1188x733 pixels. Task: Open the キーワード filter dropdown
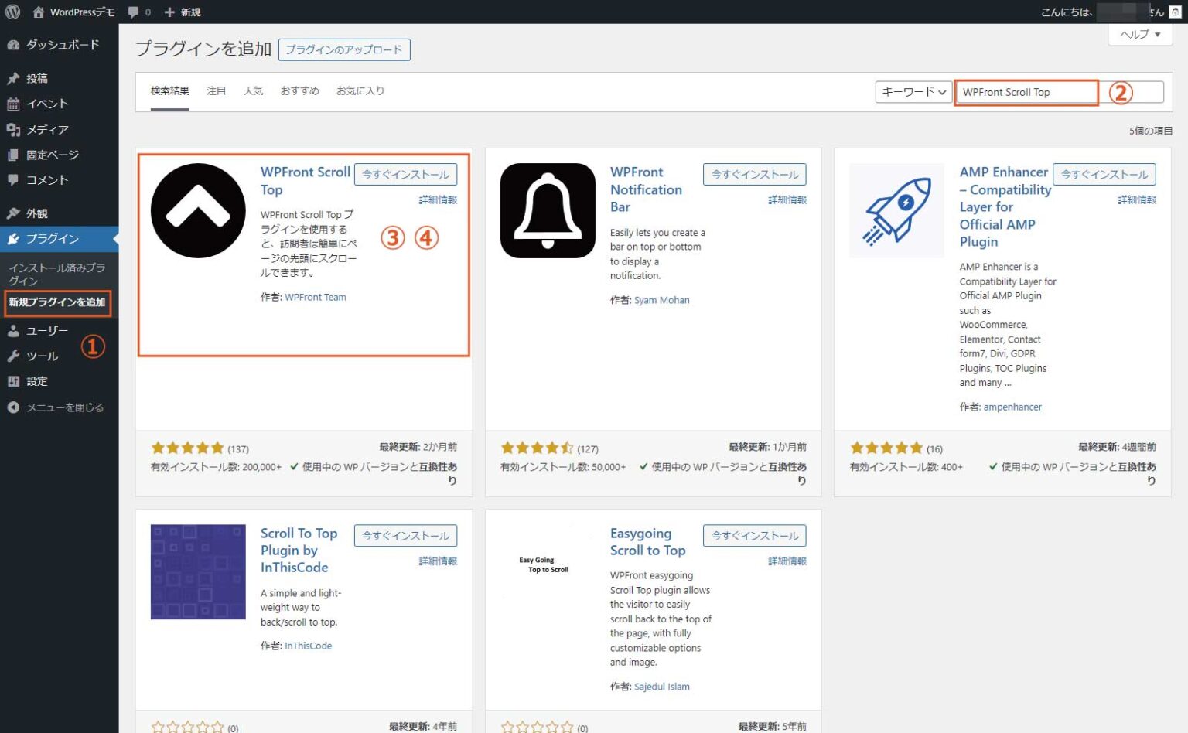[x=913, y=91]
